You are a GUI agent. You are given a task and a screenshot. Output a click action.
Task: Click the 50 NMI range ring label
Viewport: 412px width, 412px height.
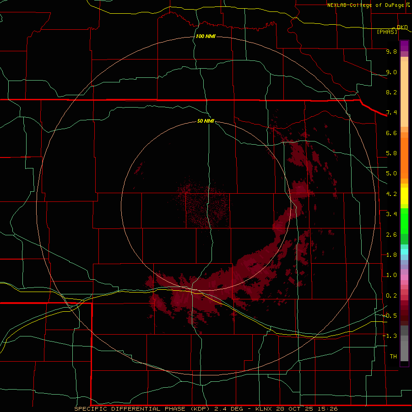pos(206,121)
